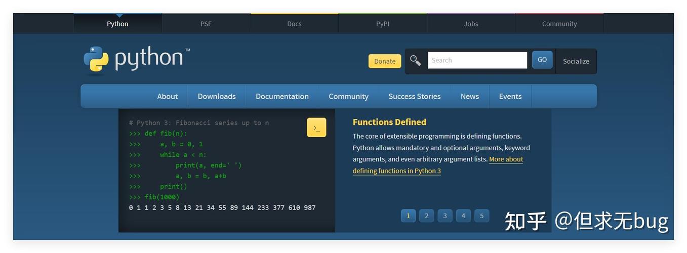
Task: Click the GO search button
Action: coord(542,60)
